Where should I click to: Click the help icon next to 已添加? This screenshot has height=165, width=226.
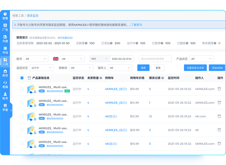[111, 43]
